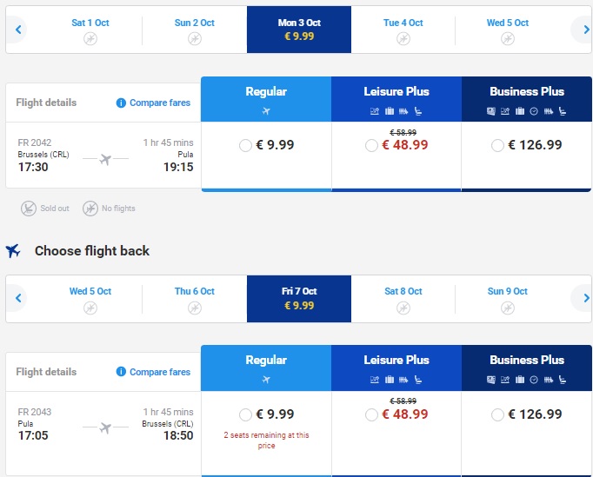The width and height of the screenshot is (593, 477).
Task: Select outbound Leisure Plus € 48.99 radio button
Action: pyautogui.click(x=371, y=145)
